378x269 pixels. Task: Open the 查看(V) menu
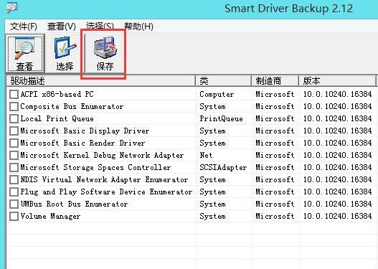[x=62, y=27]
